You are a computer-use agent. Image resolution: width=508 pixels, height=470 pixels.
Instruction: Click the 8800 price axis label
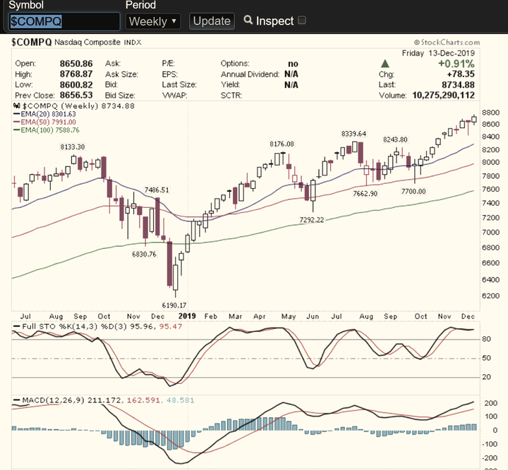click(490, 113)
